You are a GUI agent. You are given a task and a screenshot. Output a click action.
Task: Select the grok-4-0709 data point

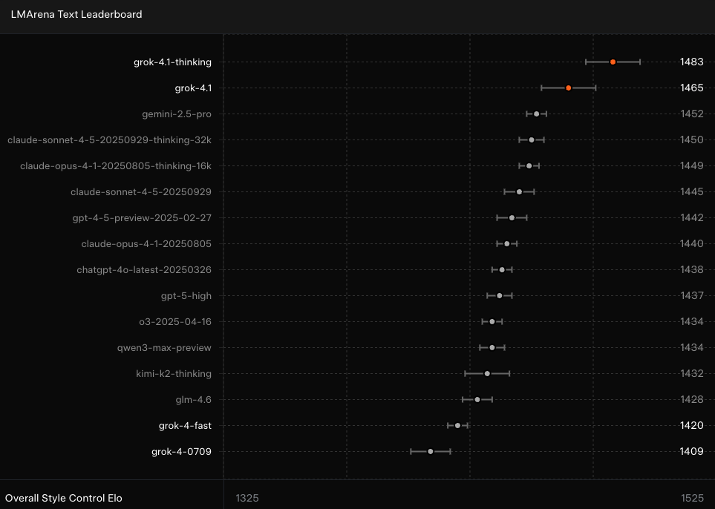tap(431, 452)
